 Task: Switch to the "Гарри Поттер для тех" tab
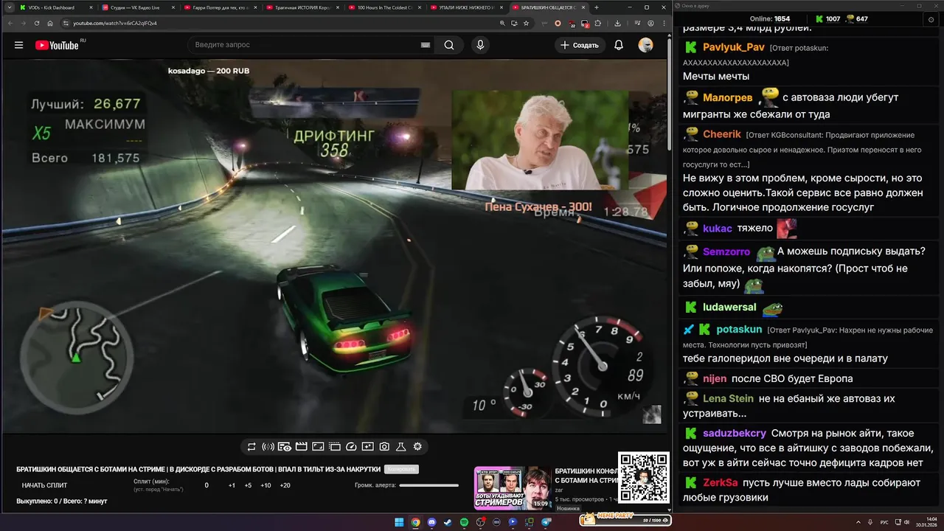click(220, 7)
